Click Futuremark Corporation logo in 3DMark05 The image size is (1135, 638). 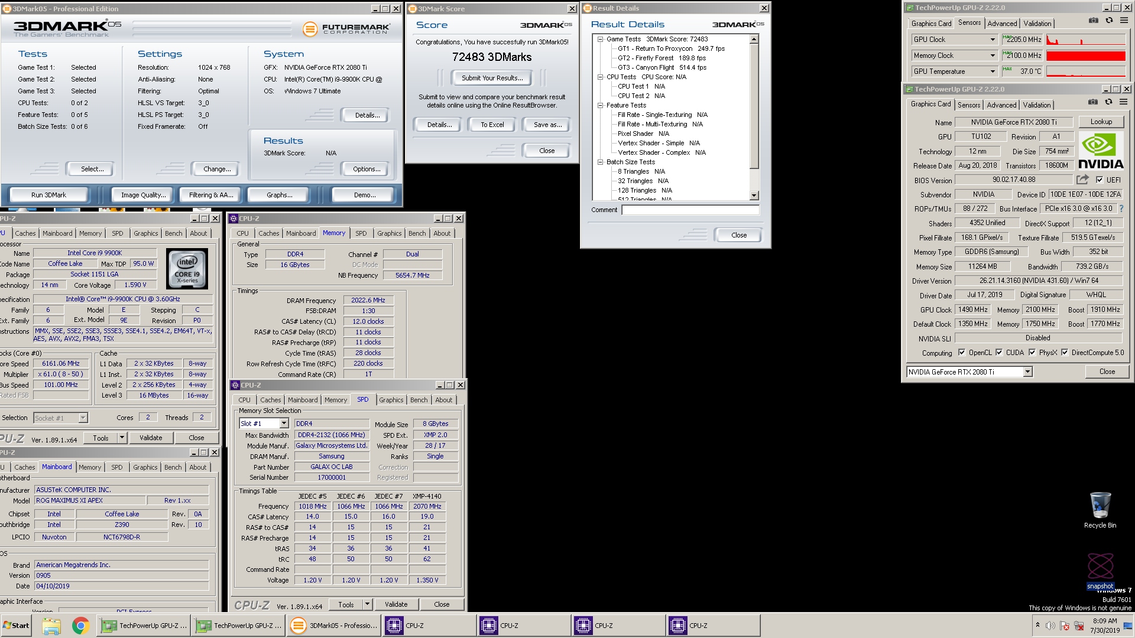coord(346,28)
